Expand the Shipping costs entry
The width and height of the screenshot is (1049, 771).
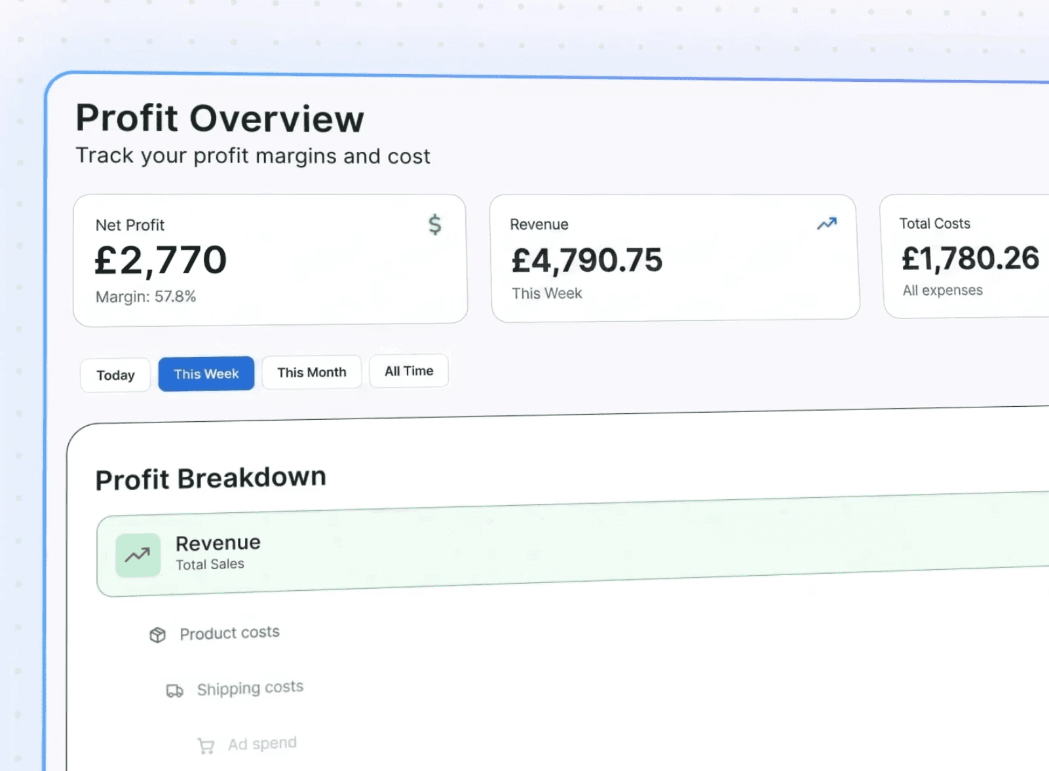(250, 688)
